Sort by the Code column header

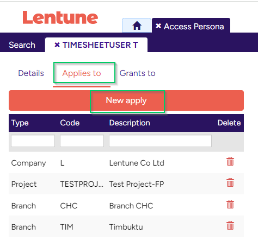[x=70, y=123]
